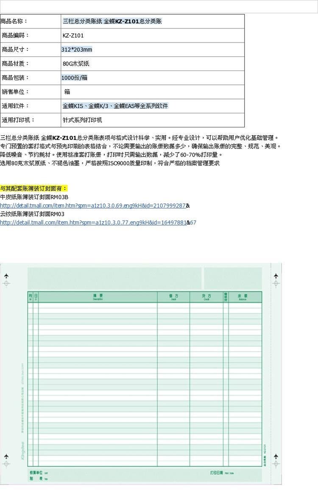Click the 商品包装 label cell
The width and height of the screenshot is (318, 493).
tap(31, 78)
